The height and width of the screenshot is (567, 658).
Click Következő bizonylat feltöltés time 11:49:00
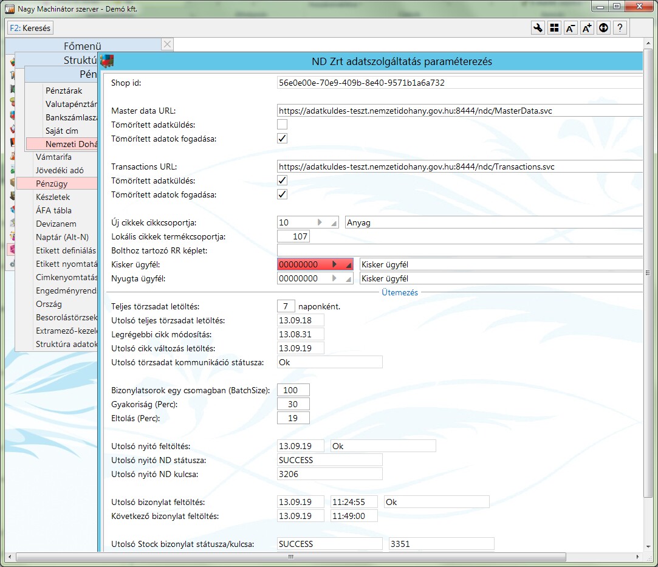354,516
